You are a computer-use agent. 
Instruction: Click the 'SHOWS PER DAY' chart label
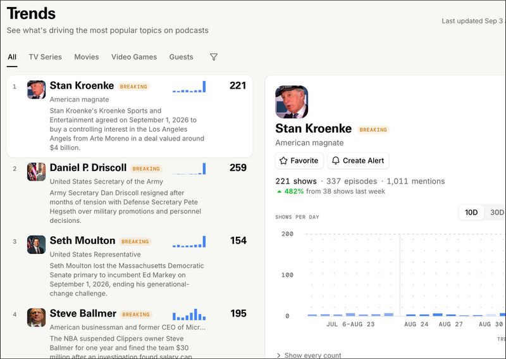(297, 217)
